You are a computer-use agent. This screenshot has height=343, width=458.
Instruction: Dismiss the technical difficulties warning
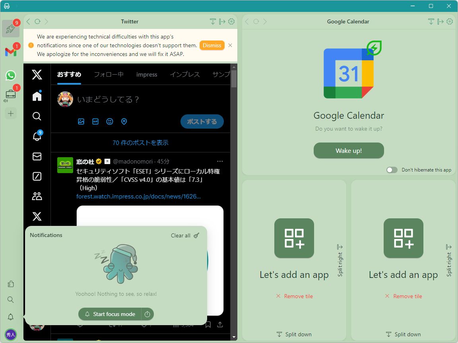(x=212, y=45)
